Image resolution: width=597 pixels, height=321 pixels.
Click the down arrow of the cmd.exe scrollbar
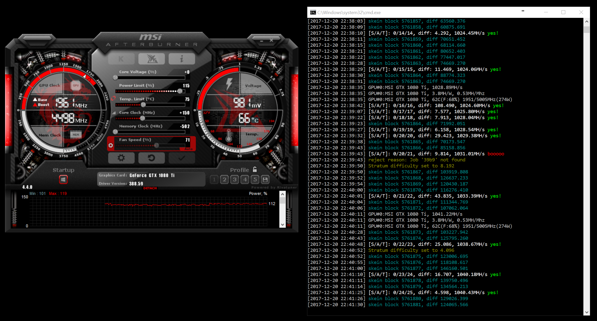587,312
